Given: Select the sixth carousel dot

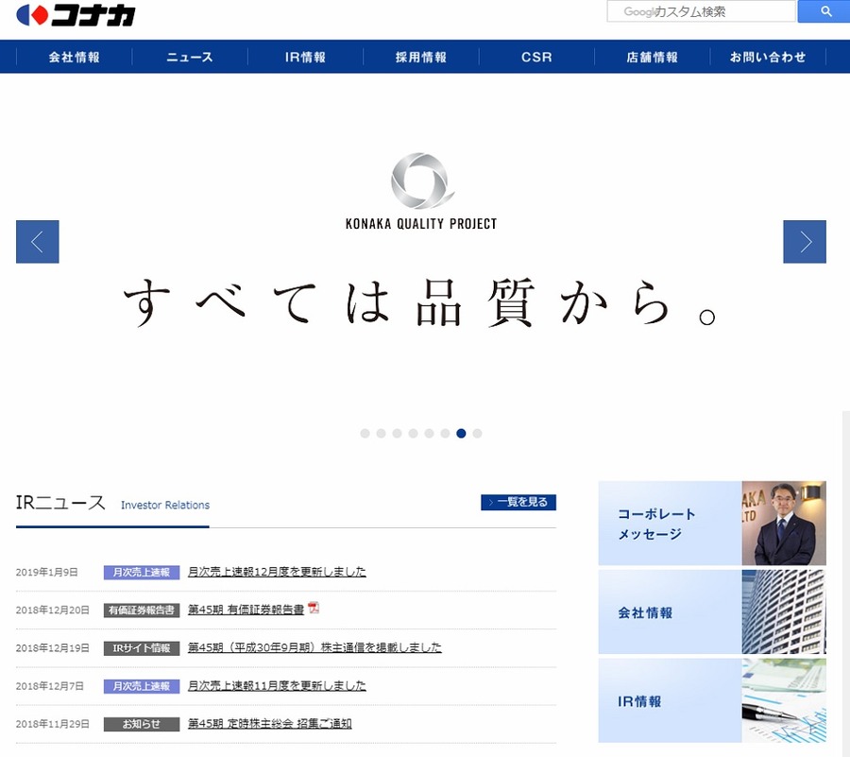Looking at the screenshot, I should tap(445, 433).
